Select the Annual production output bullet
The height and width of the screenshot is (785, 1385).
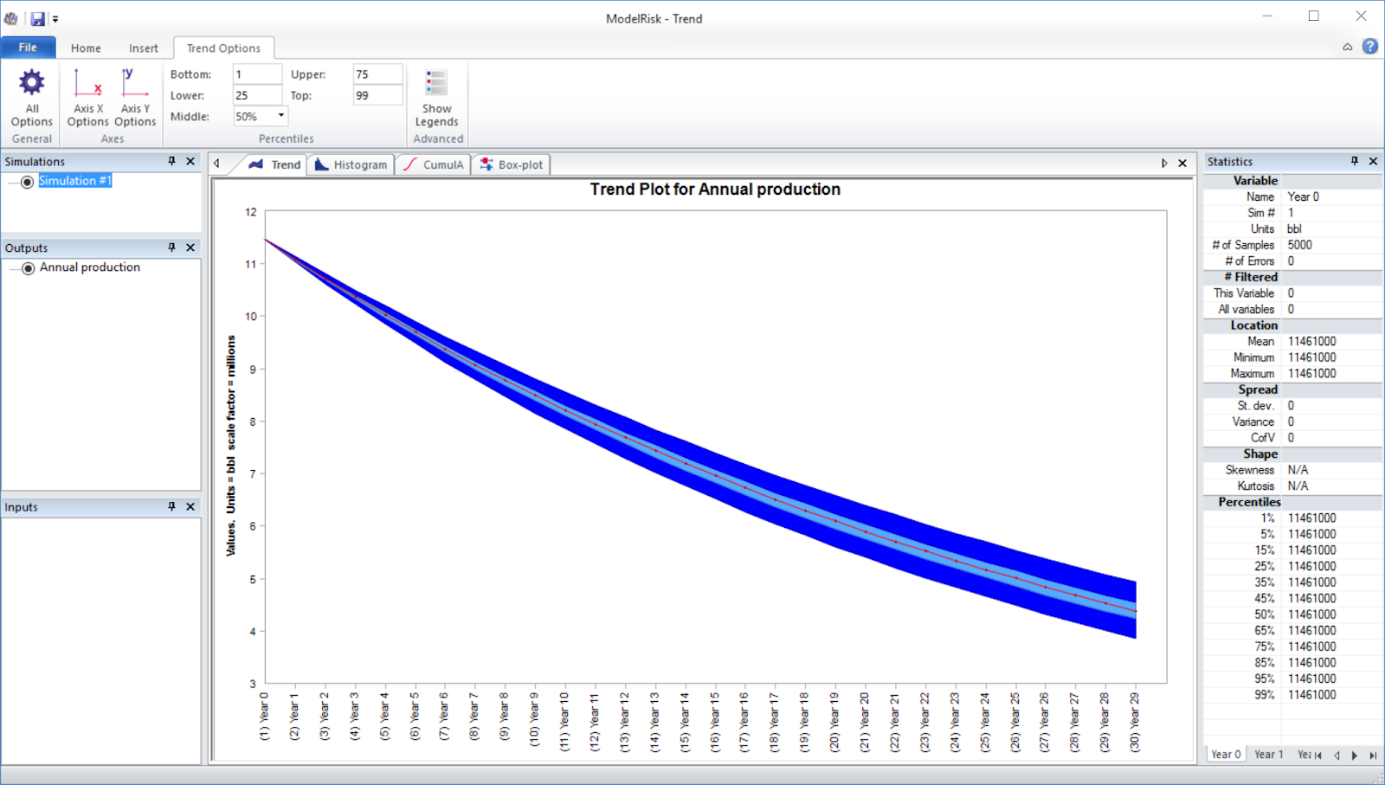pyautogui.click(x=27, y=267)
